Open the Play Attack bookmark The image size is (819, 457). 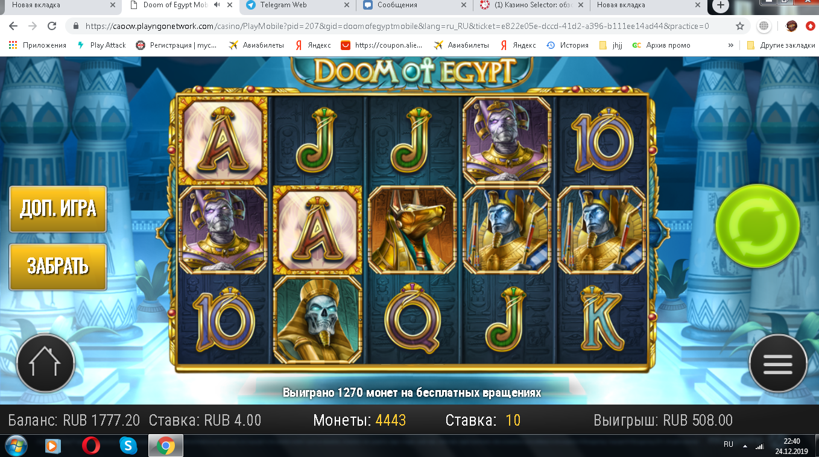102,45
